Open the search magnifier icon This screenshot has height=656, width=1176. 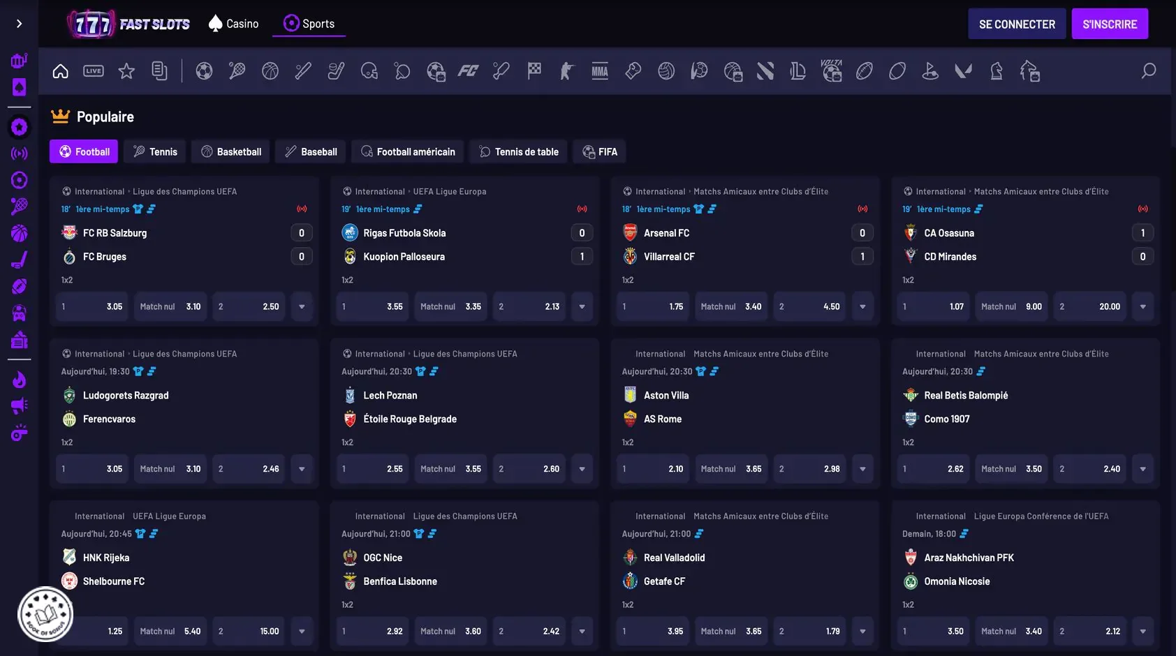1149,71
